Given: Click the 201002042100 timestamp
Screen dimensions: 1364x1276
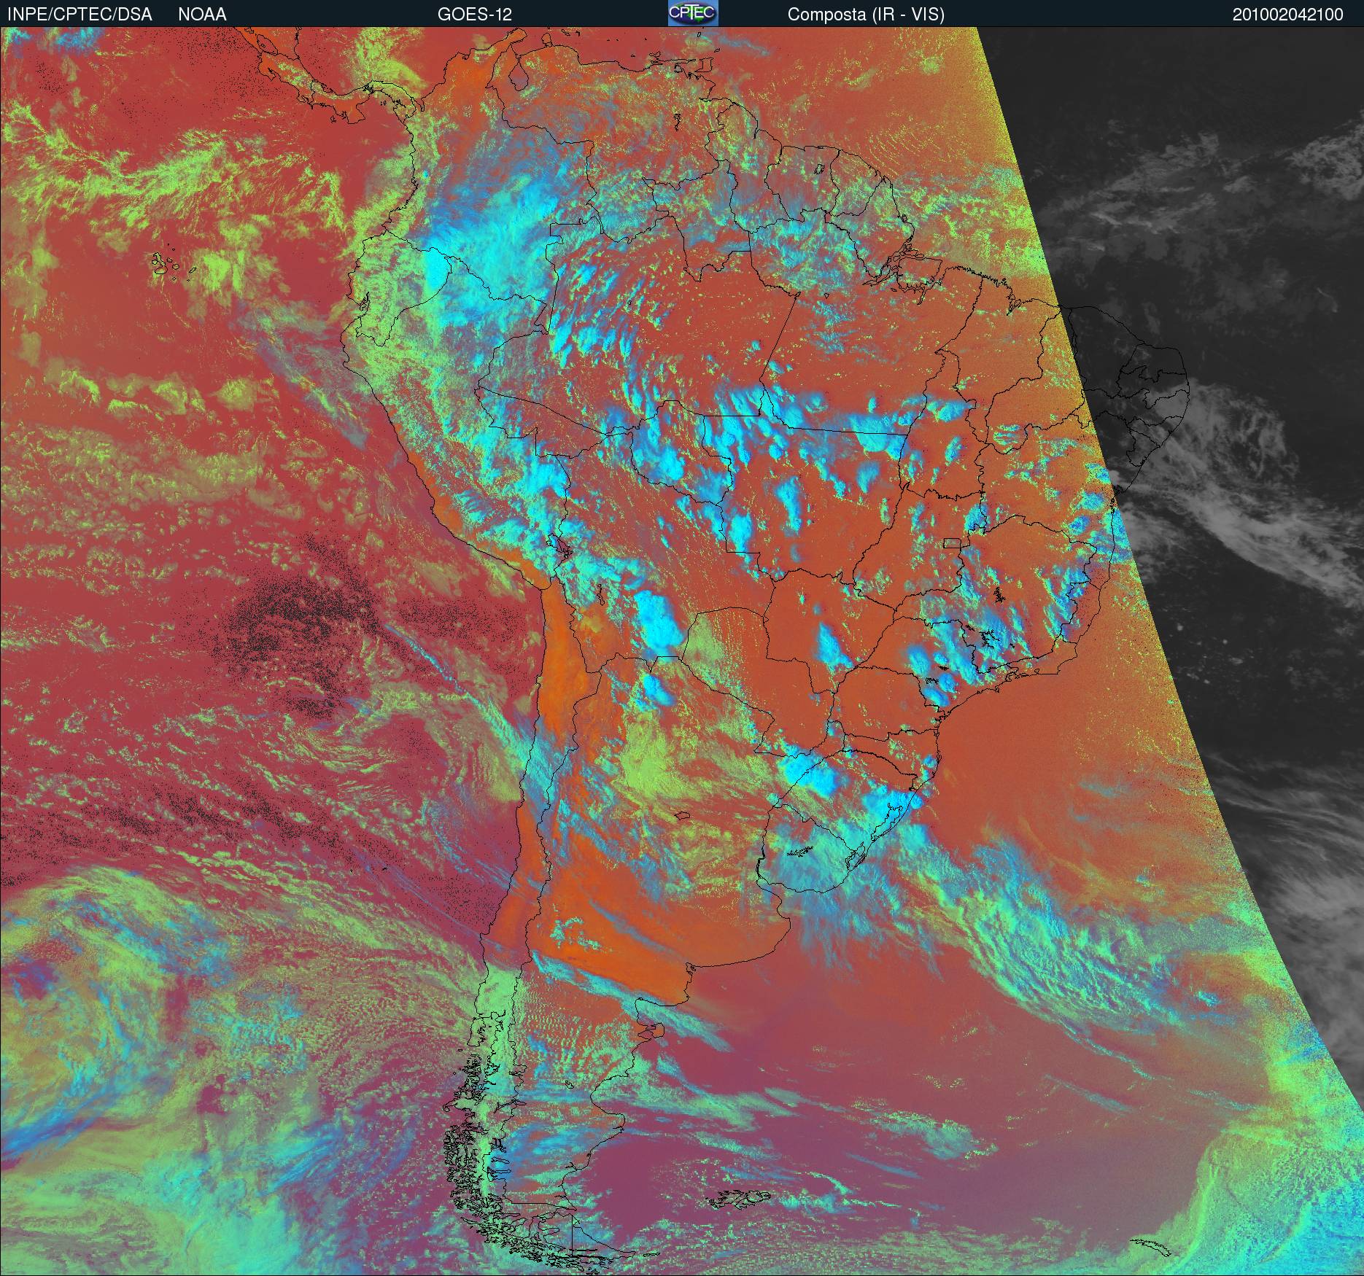Looking at the screenshot, I should [1288, 15].
